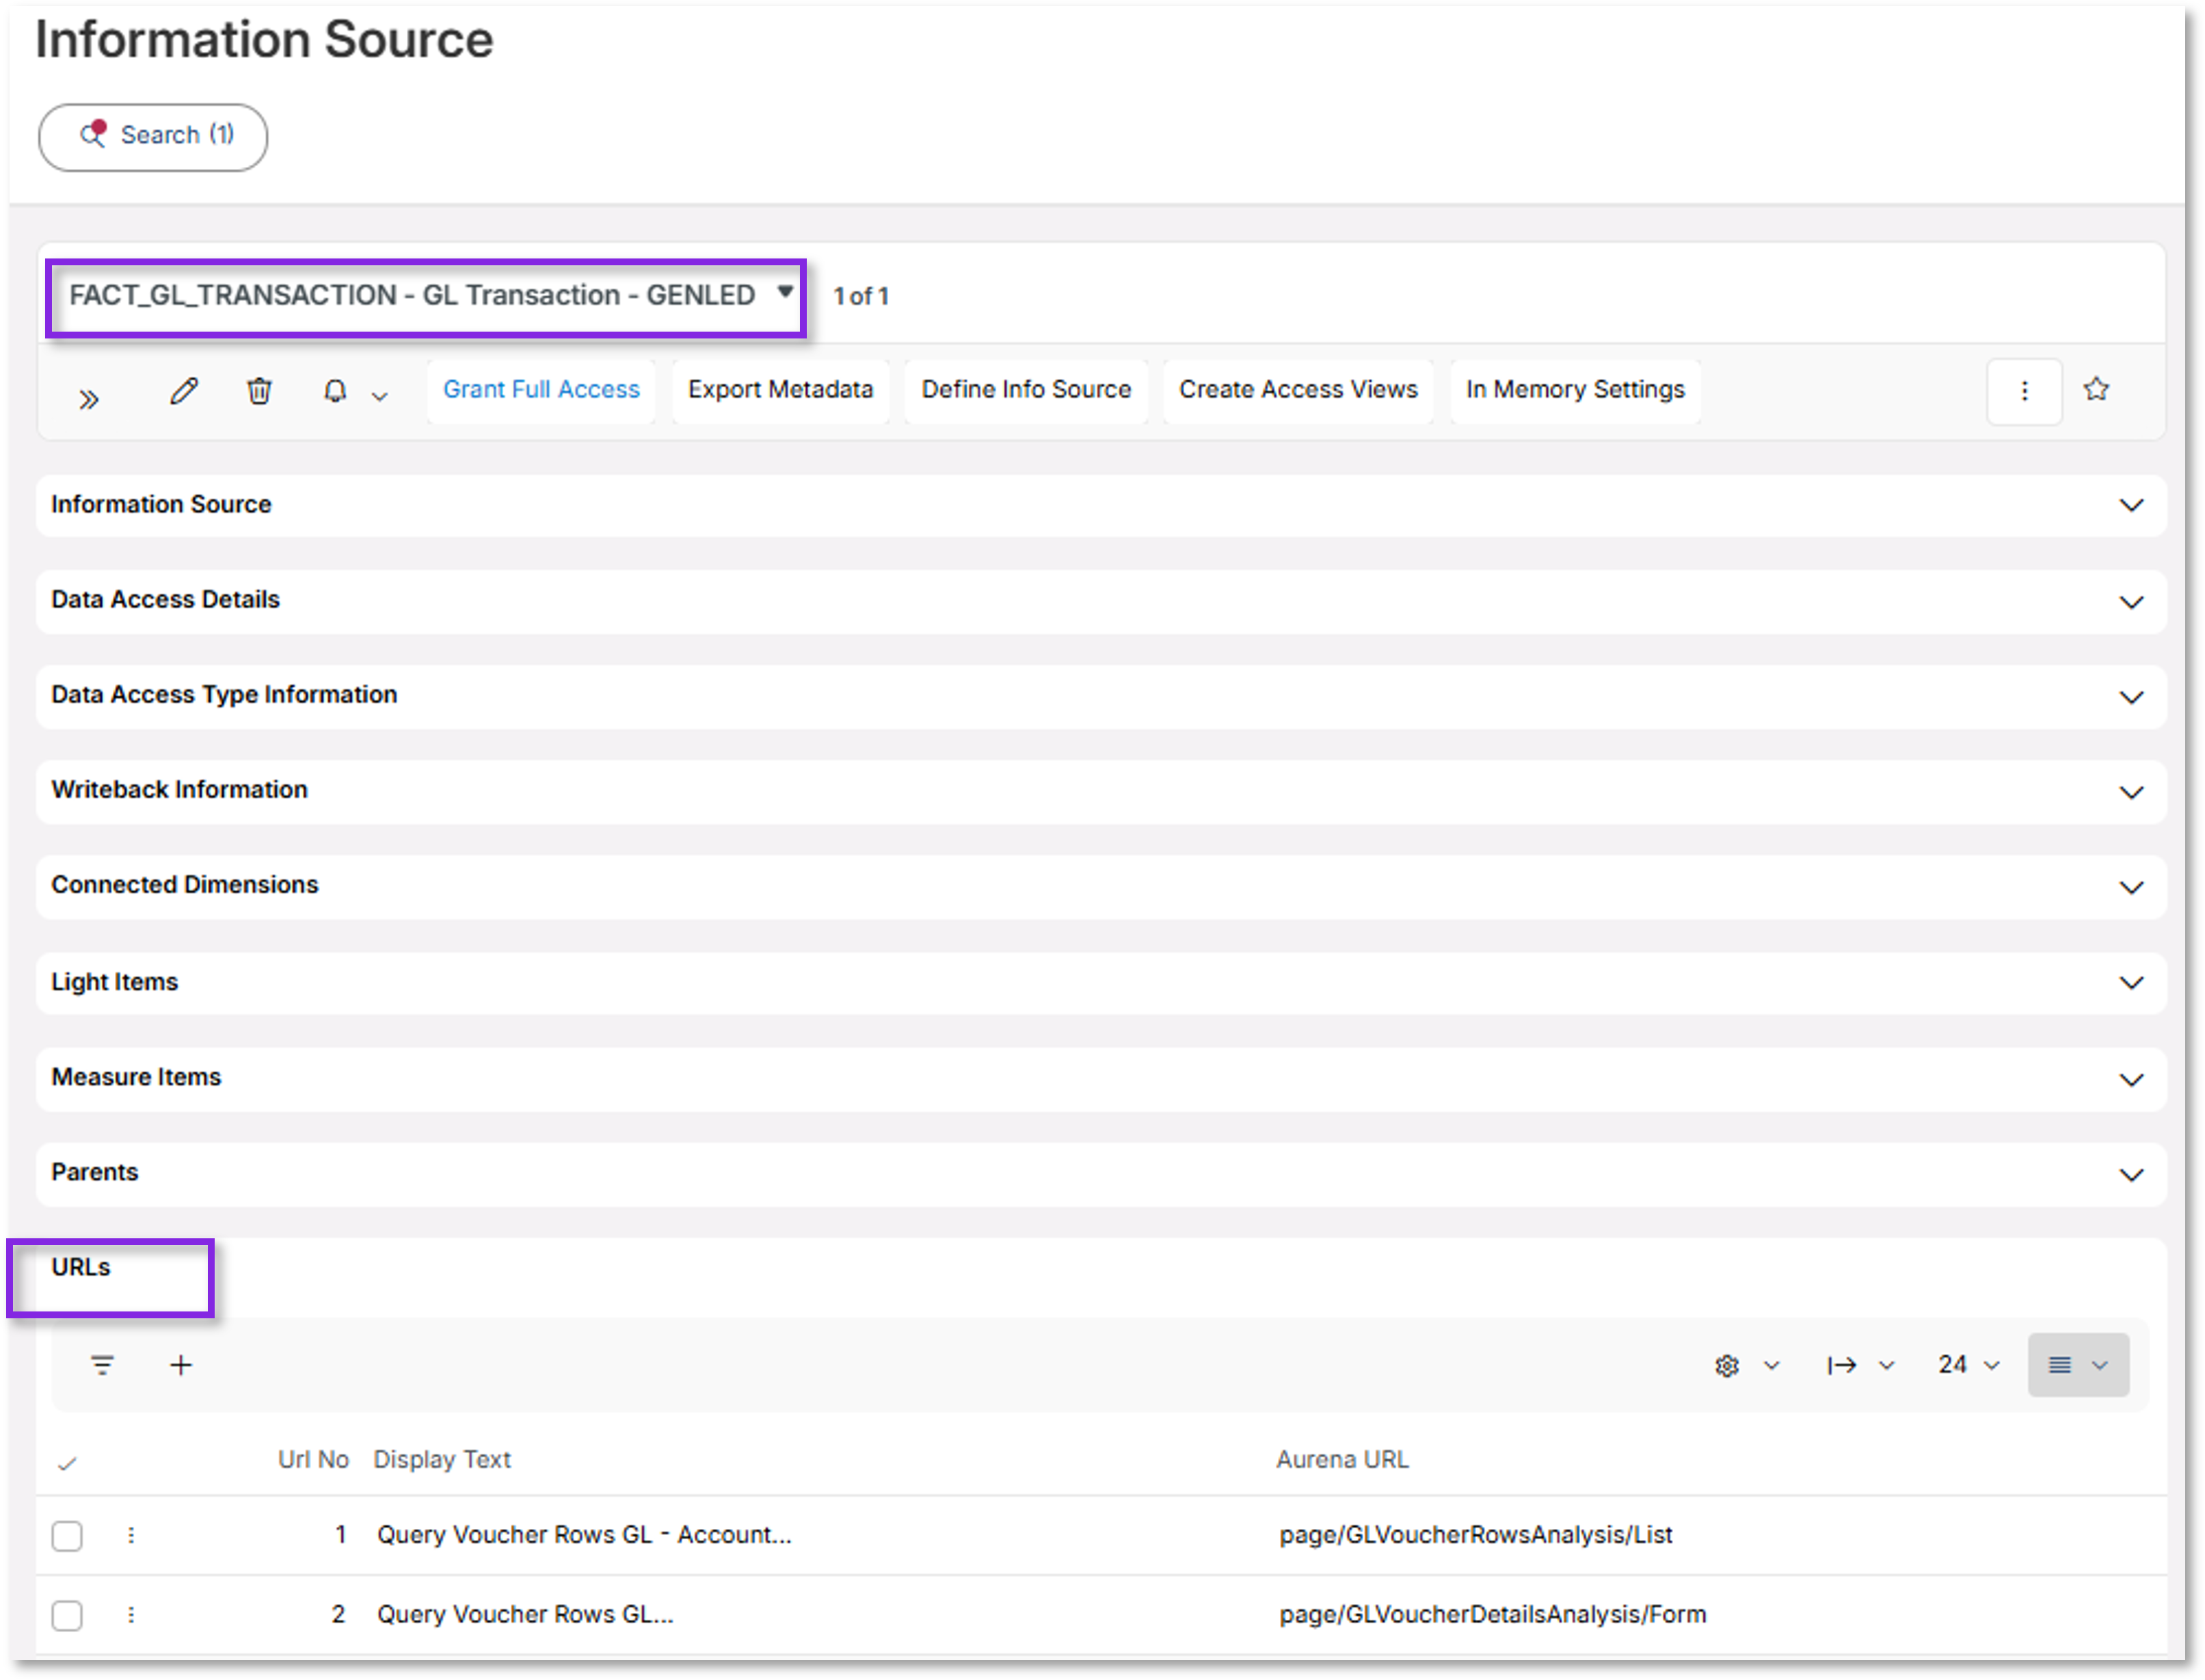Expand the Measure Items section
Screen dimensions: 2205x1680
(x=1101, y=1078)
